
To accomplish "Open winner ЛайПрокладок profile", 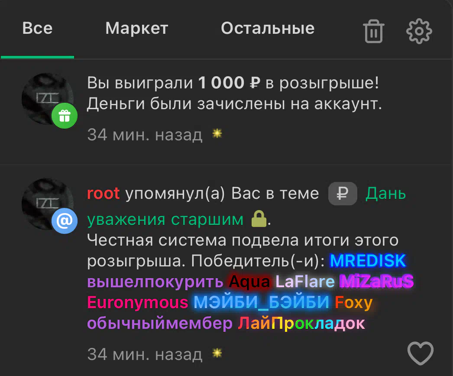I will pos(301,324).
